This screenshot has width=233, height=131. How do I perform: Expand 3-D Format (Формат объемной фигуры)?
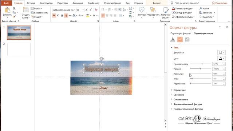pos(187,104)
